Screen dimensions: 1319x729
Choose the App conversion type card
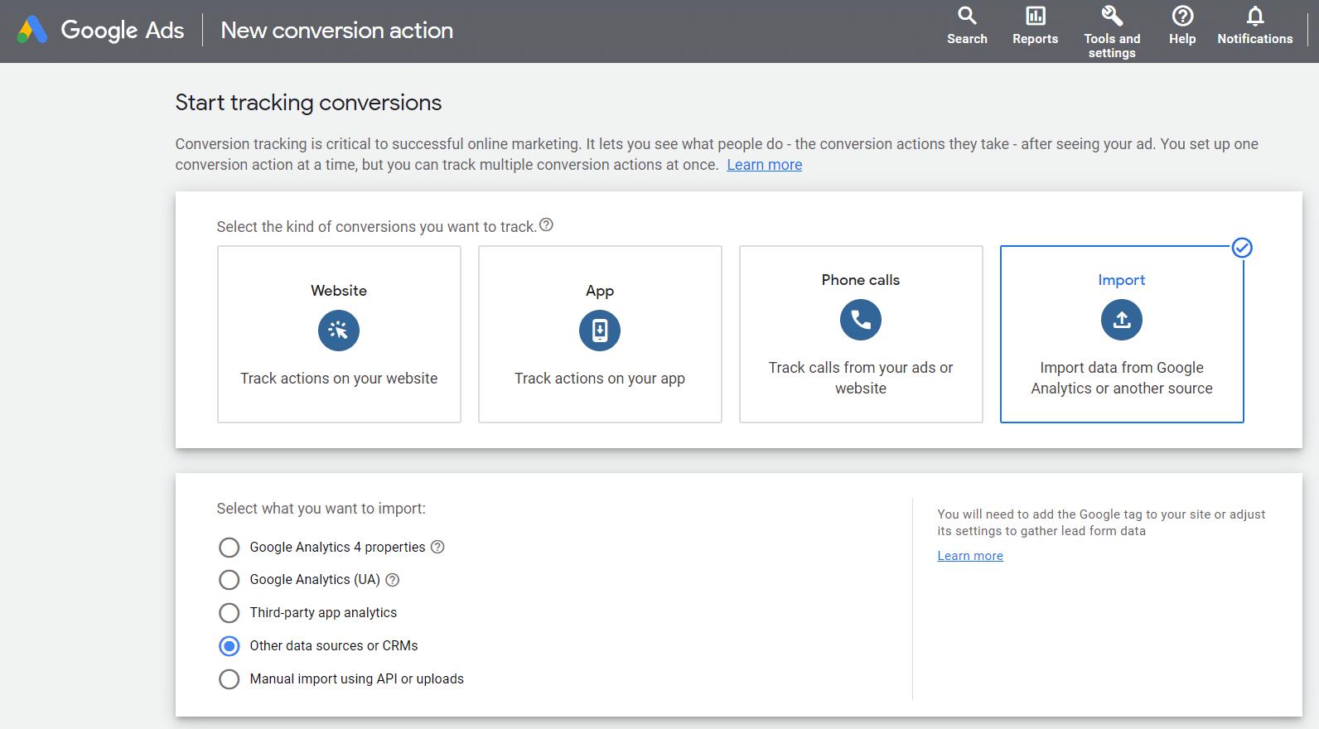click(600, 334)
